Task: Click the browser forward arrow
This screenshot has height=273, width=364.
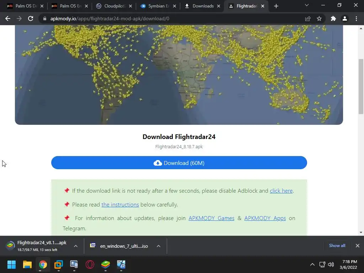Action: (x=19, y=18)
